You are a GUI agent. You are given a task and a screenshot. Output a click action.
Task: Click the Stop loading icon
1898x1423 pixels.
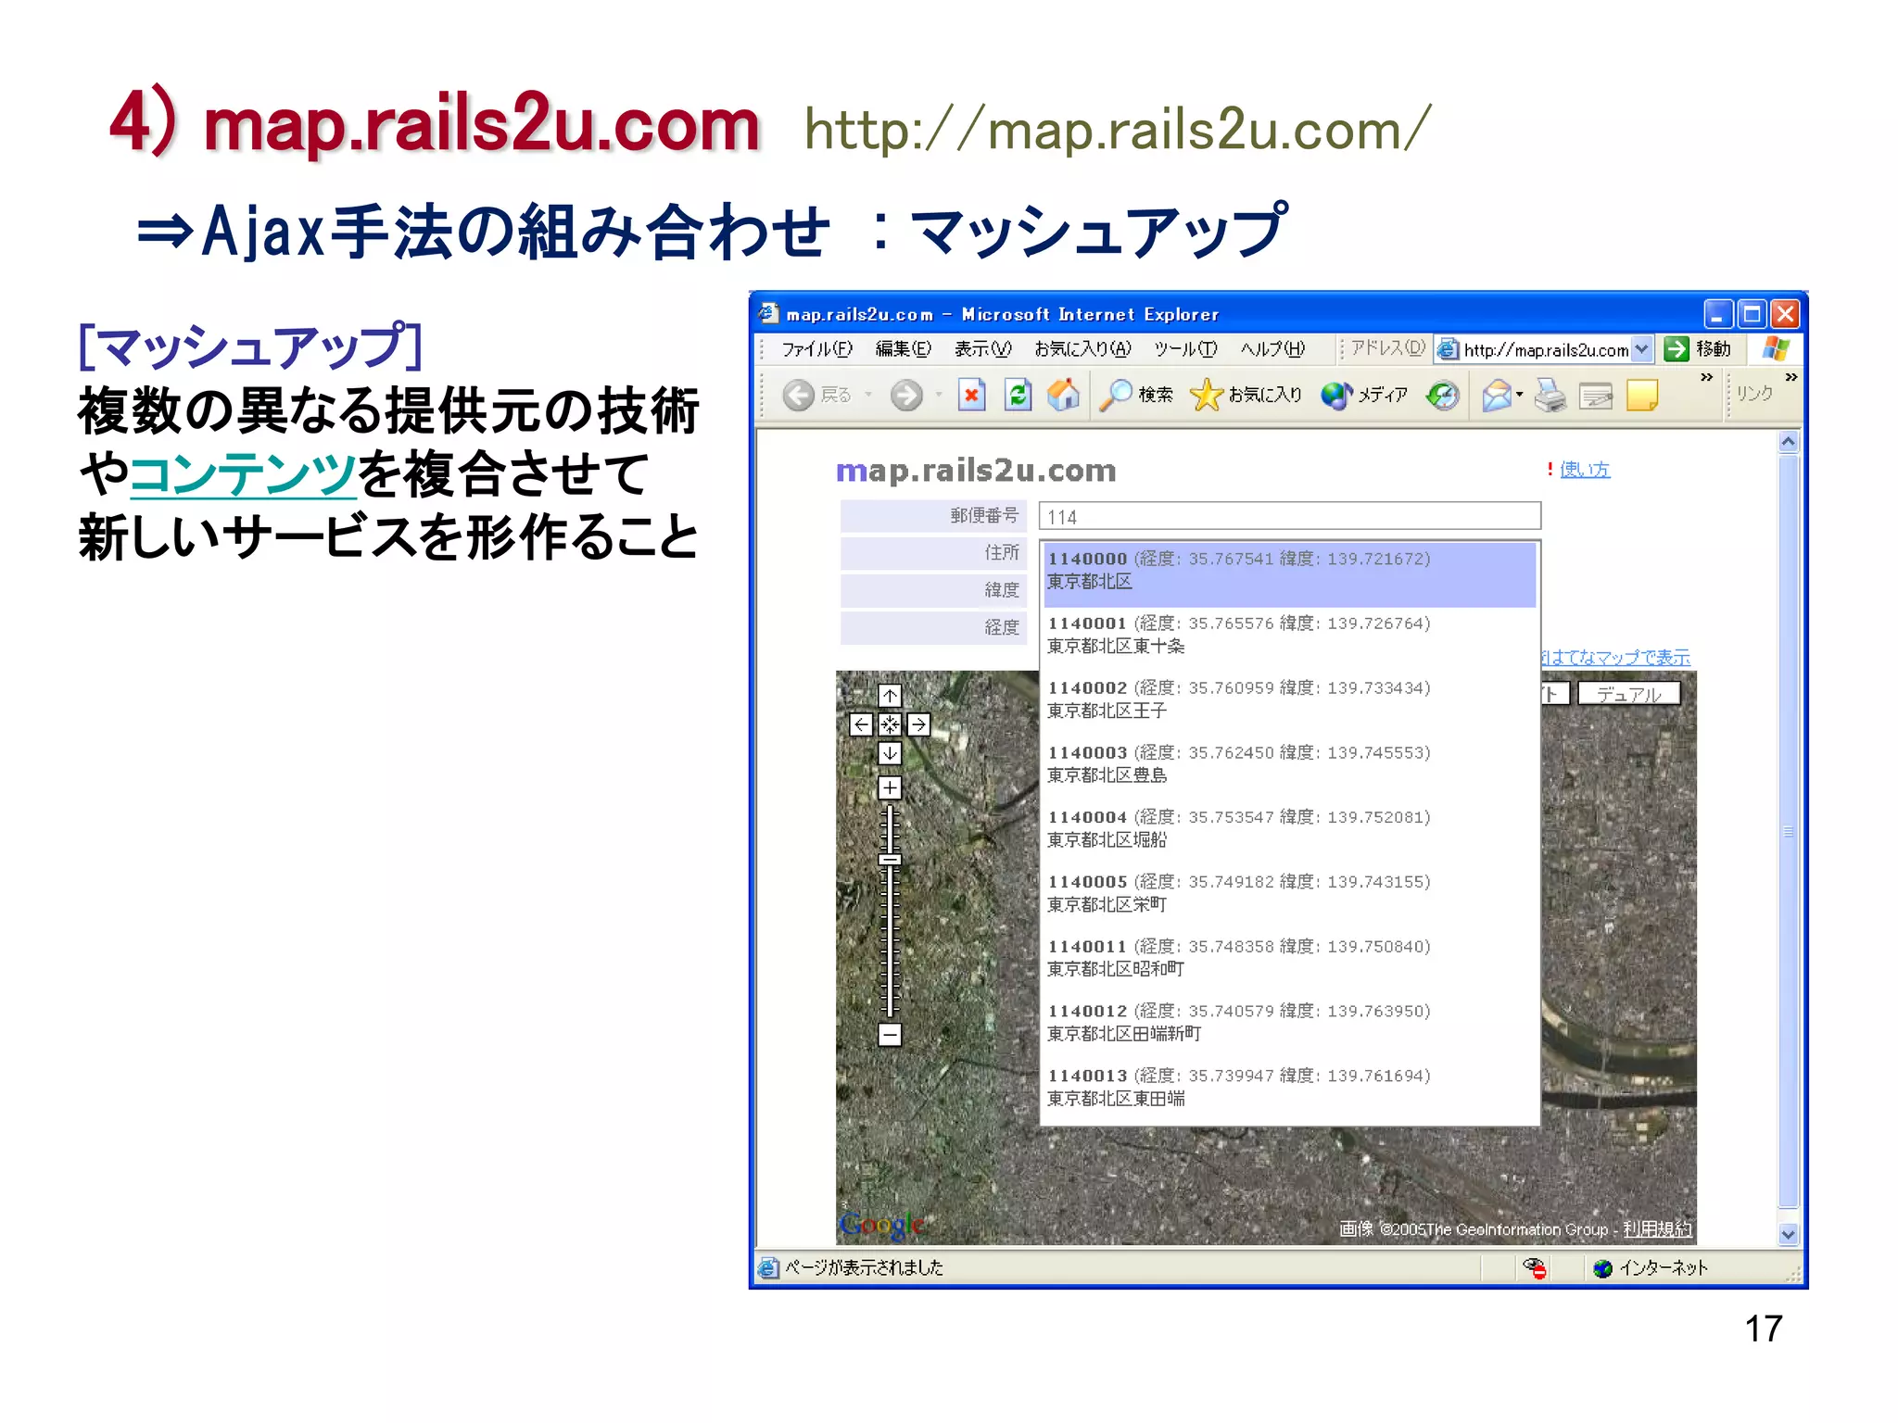click(971, 396)
